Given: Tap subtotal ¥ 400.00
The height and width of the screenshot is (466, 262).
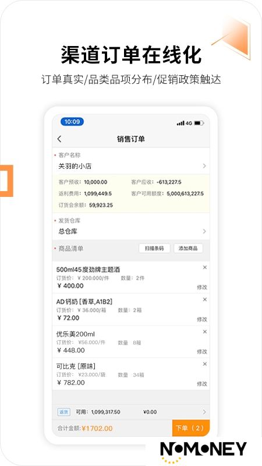Looking at the screenshot, I should point(70,286).
